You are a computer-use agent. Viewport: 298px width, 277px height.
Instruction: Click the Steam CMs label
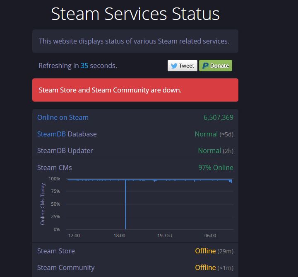point(55,168)
